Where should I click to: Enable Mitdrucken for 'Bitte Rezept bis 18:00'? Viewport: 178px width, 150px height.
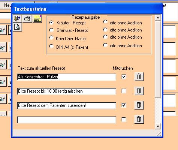coord(124,91)
